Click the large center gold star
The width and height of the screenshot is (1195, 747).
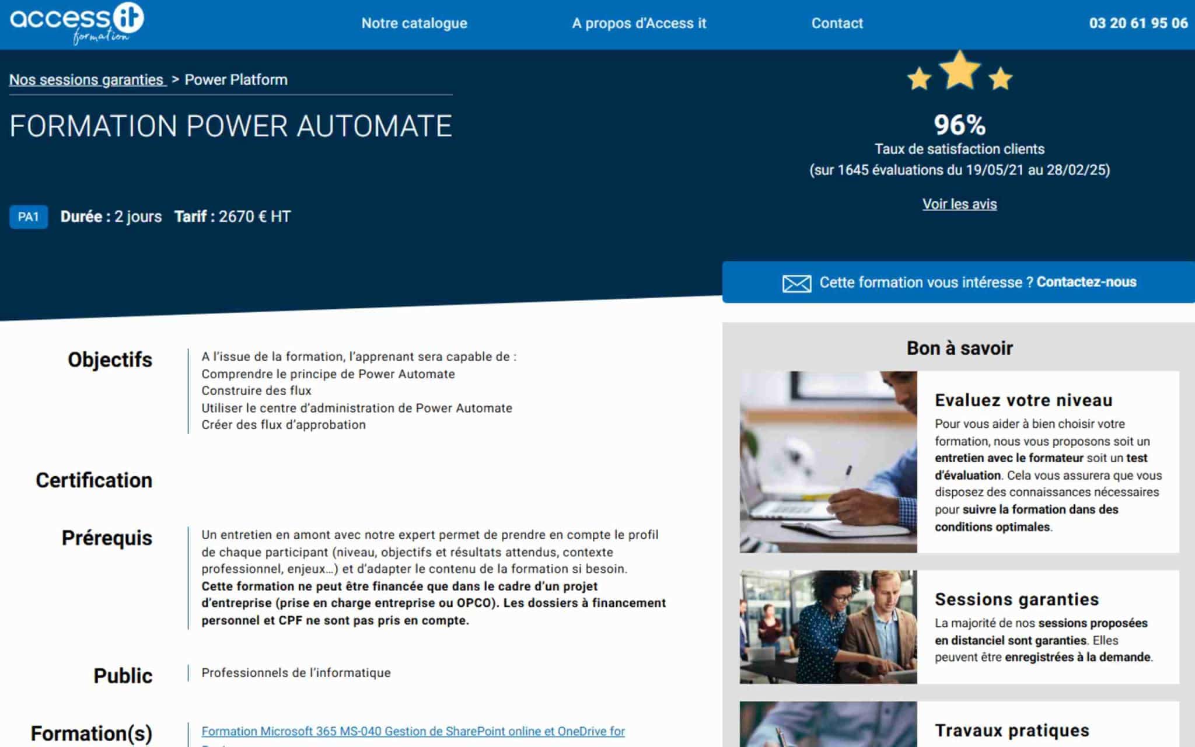tap(960, 69)
